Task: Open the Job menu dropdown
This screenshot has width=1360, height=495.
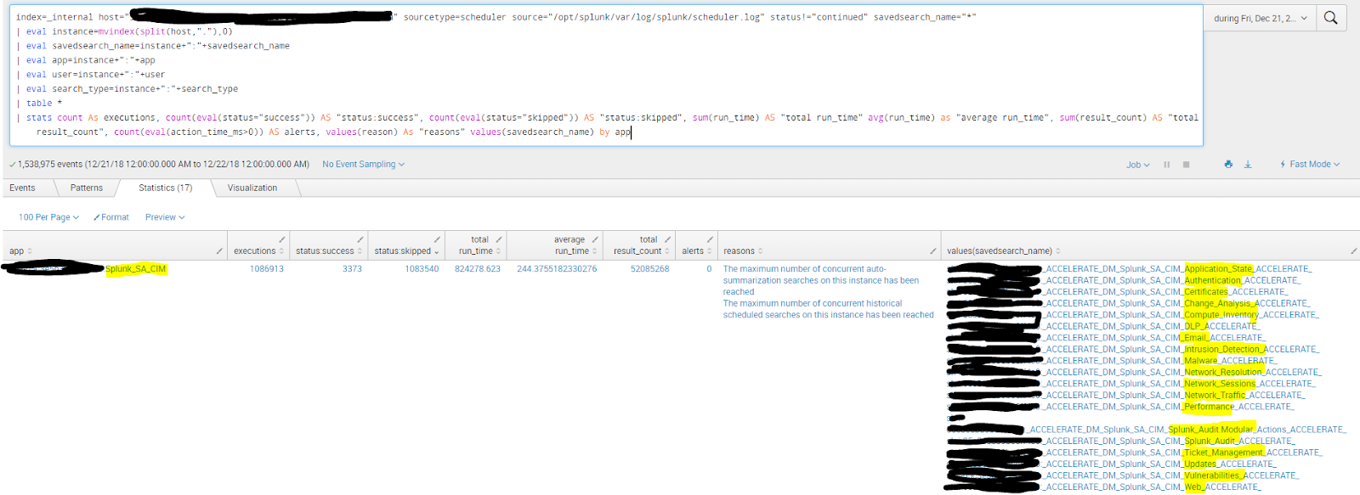Action: point(1137,165)
